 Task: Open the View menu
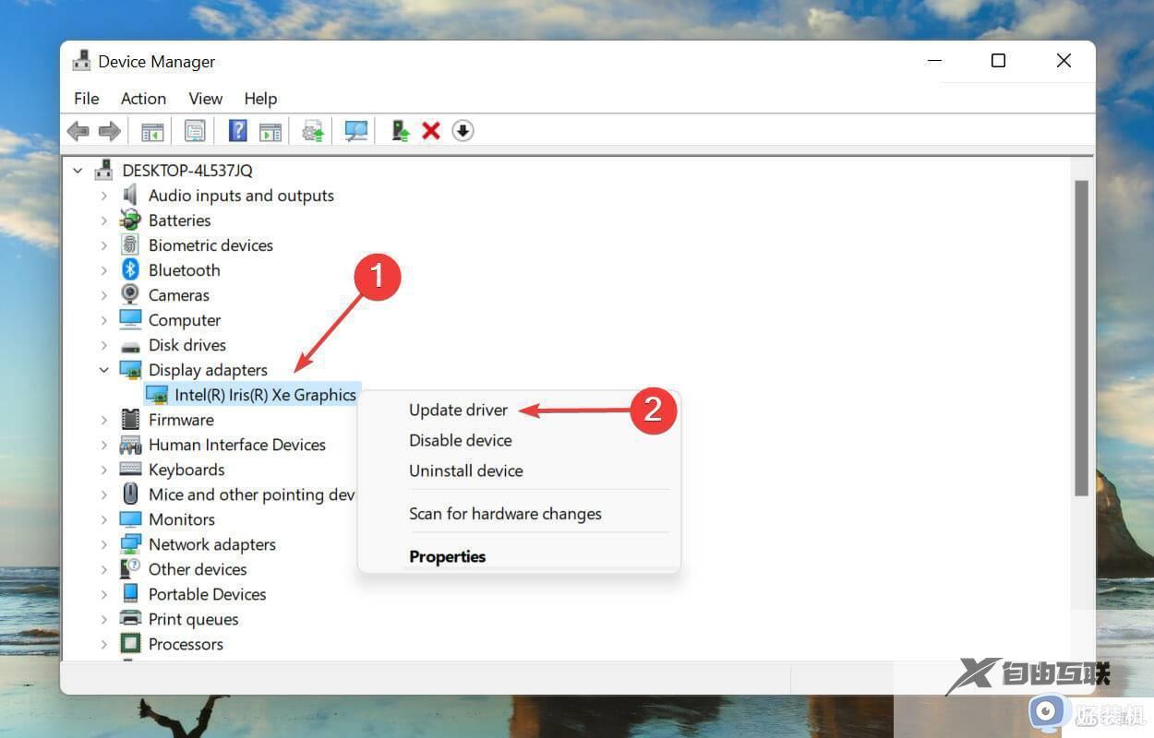[x=205, y=99]
